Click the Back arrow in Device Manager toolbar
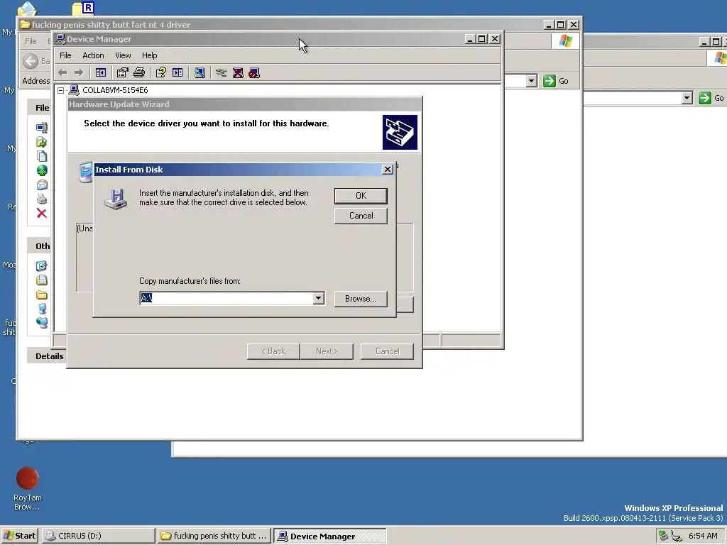This screenshot has width=727, height=545. 62,73
